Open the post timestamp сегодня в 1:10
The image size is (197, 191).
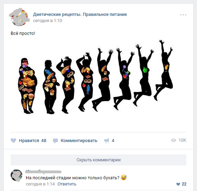click(47, 21)
